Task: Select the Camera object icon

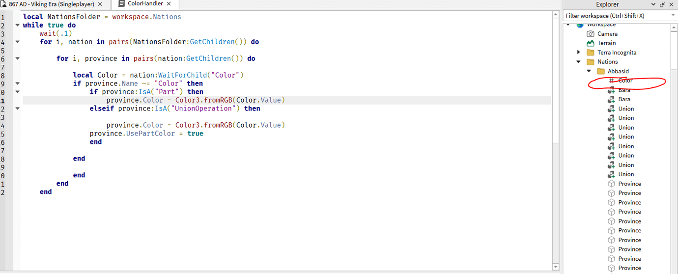Action: (x=591, y=34)
